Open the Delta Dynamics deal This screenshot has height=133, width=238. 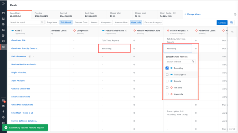[19, 56]
